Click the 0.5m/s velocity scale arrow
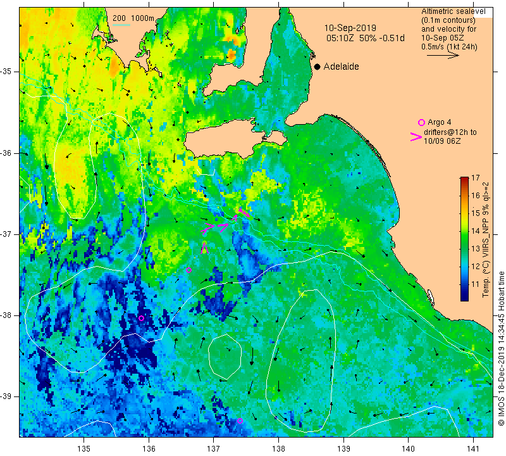Image resolution: width=506 pixels, height=456 pixels. [x=443, y=56]
